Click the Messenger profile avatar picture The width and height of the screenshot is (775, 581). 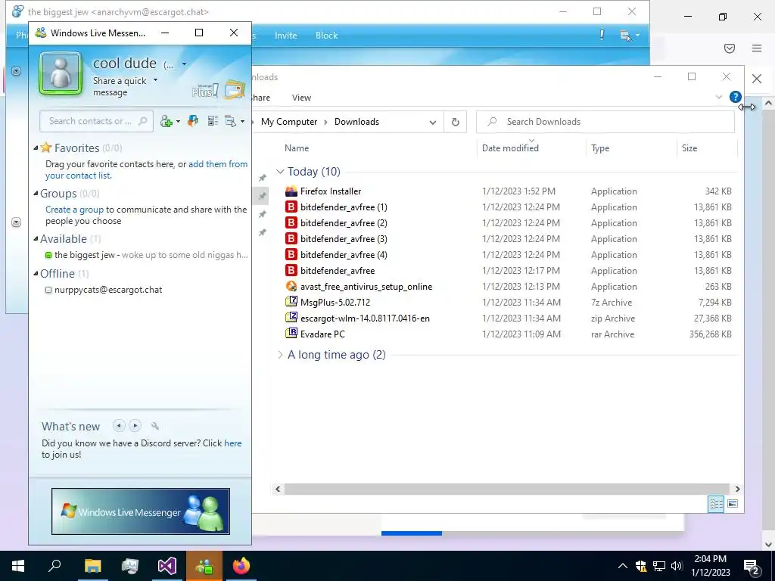coord(61,73)
